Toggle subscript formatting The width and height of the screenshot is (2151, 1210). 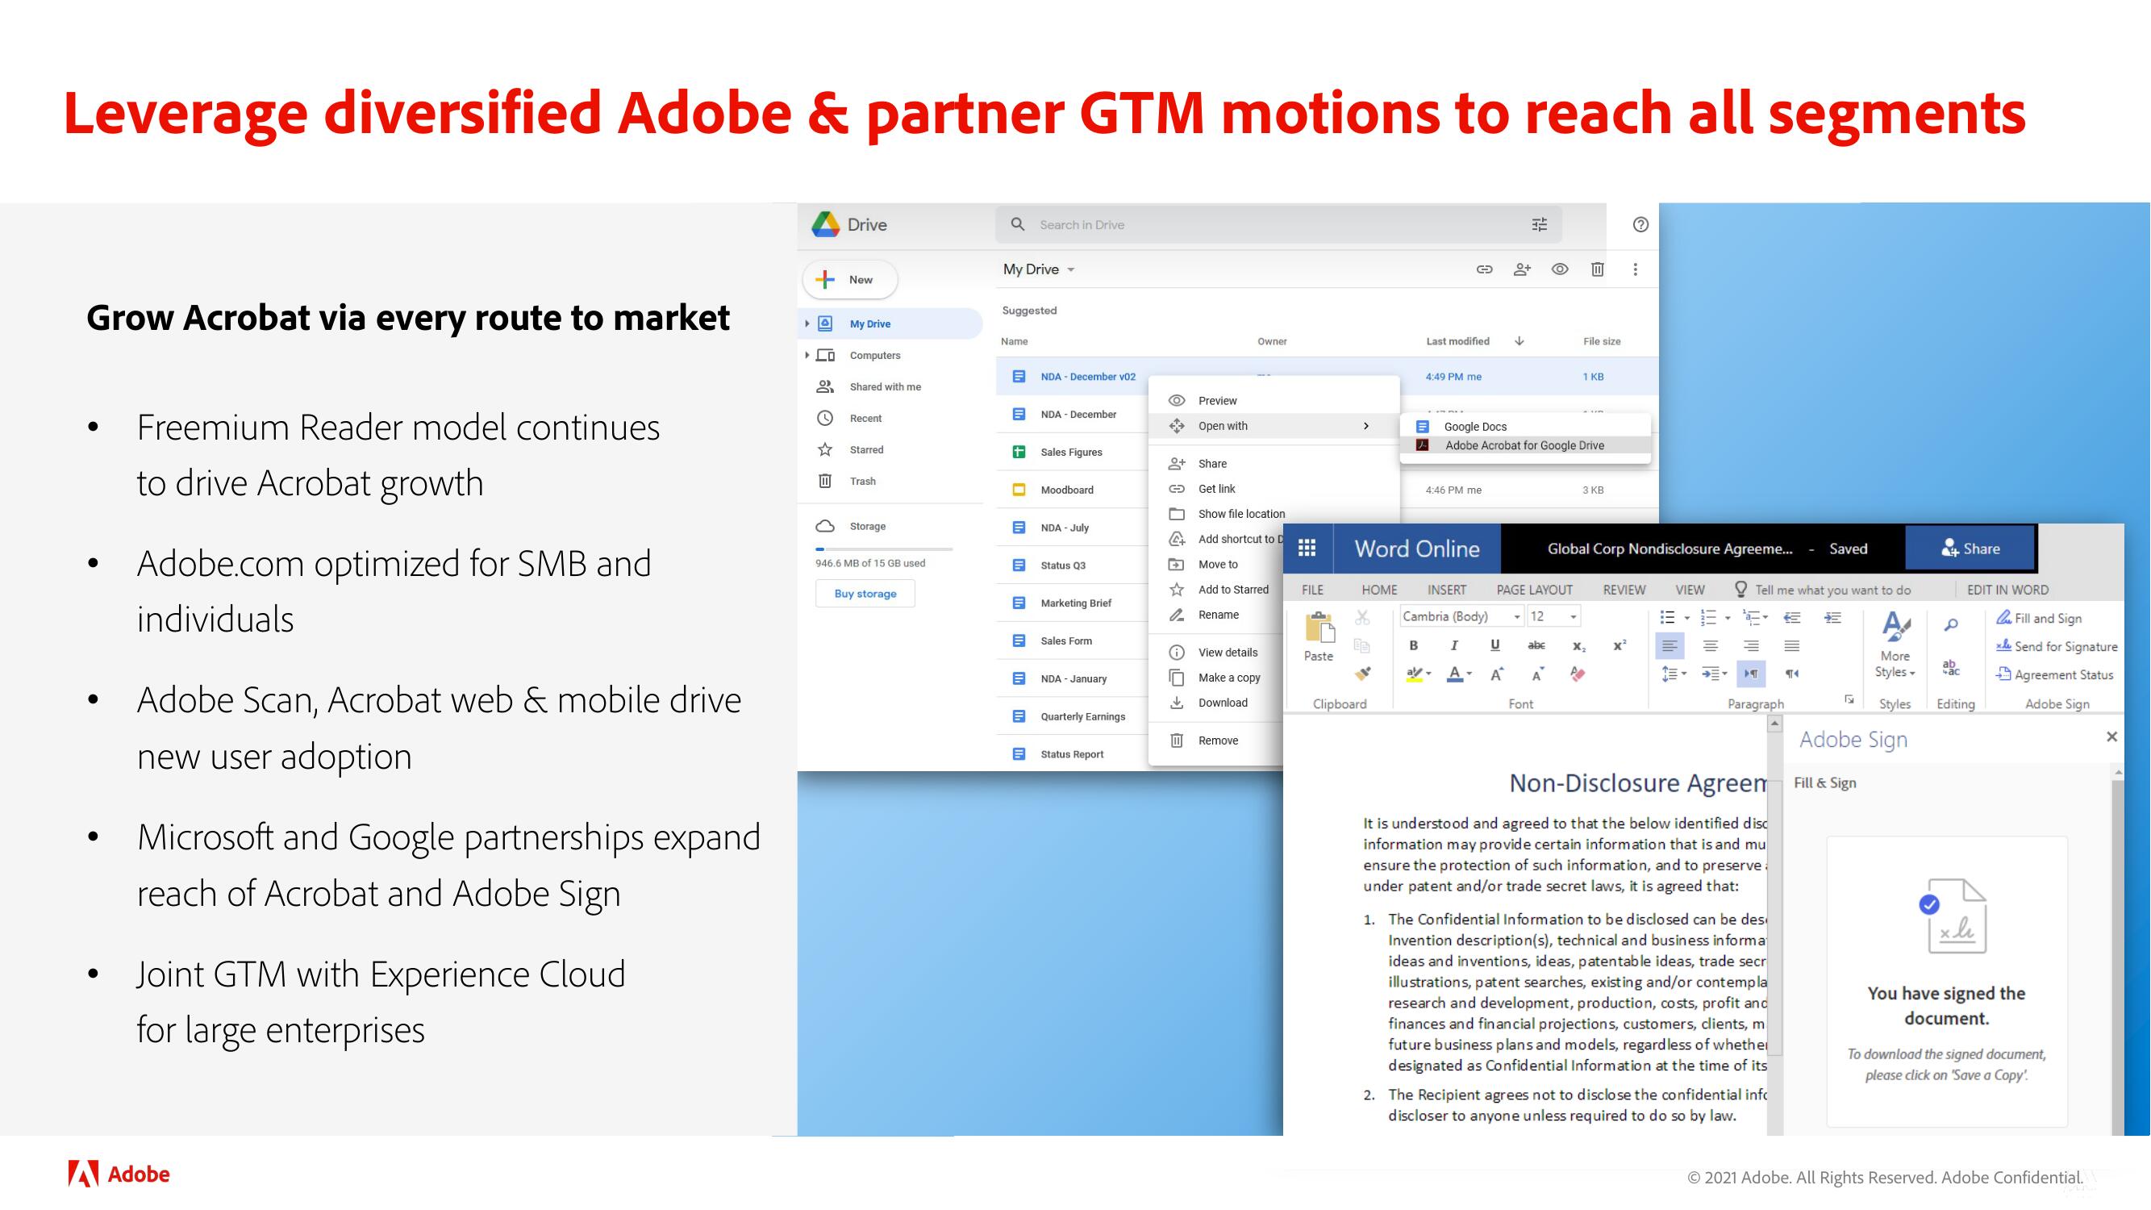(x=1578, y=646)
